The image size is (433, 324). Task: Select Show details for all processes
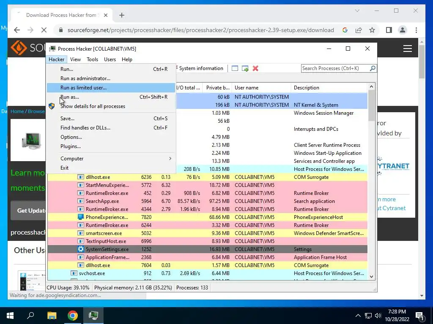(111, 106)
